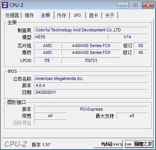Click chipset model A40/A50 Series FCH in 芯片组 row
This screenshot has width=156, height=150.
click(91, 46)
